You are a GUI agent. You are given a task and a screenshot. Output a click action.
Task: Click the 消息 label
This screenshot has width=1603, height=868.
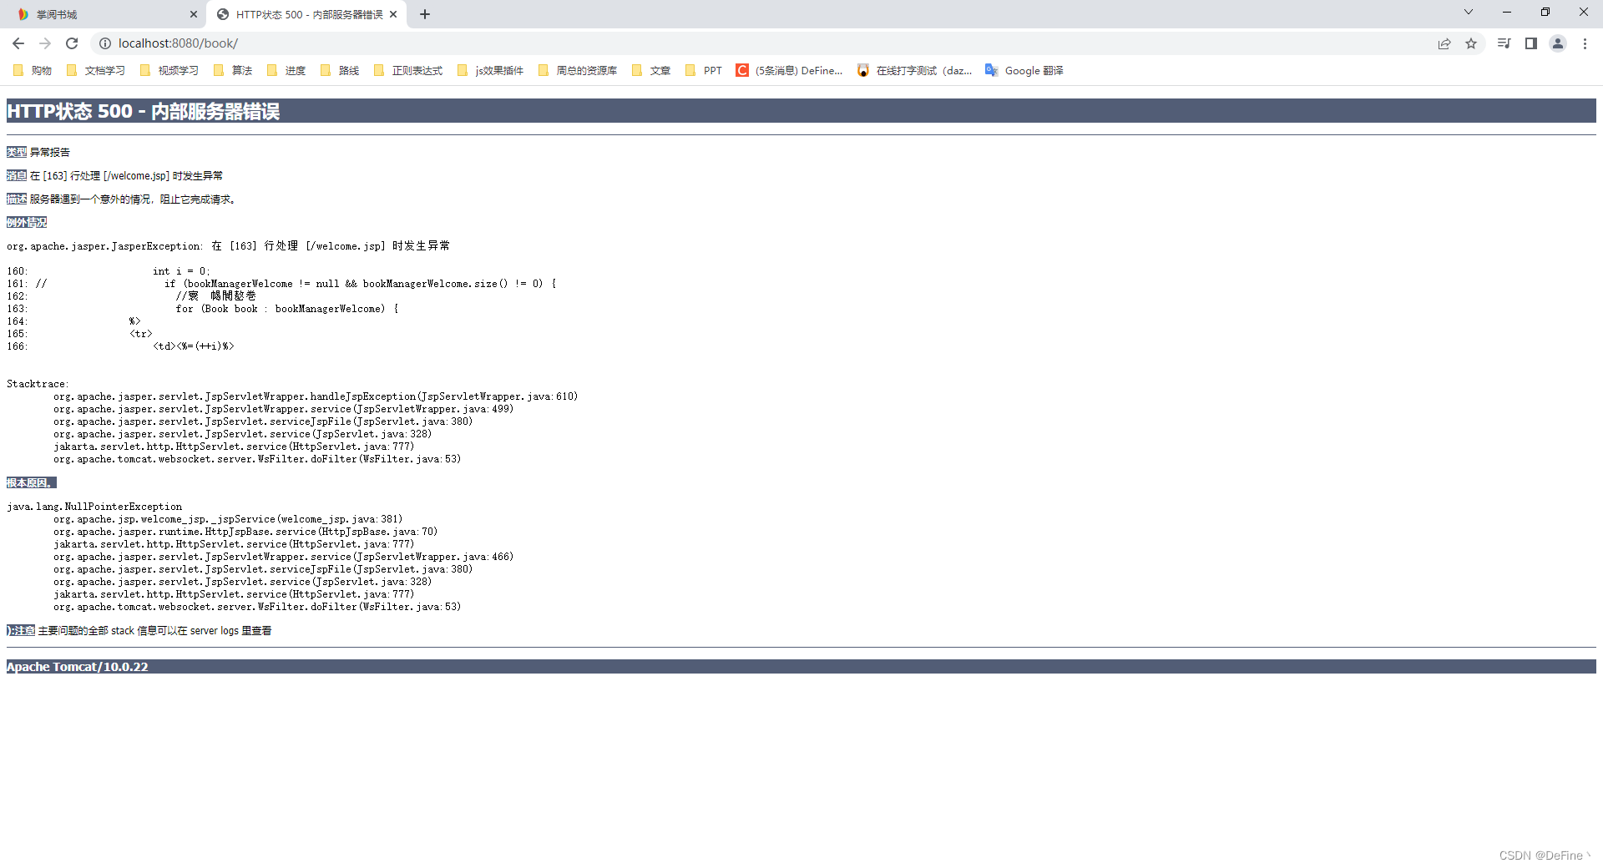(x=17, y=175)
